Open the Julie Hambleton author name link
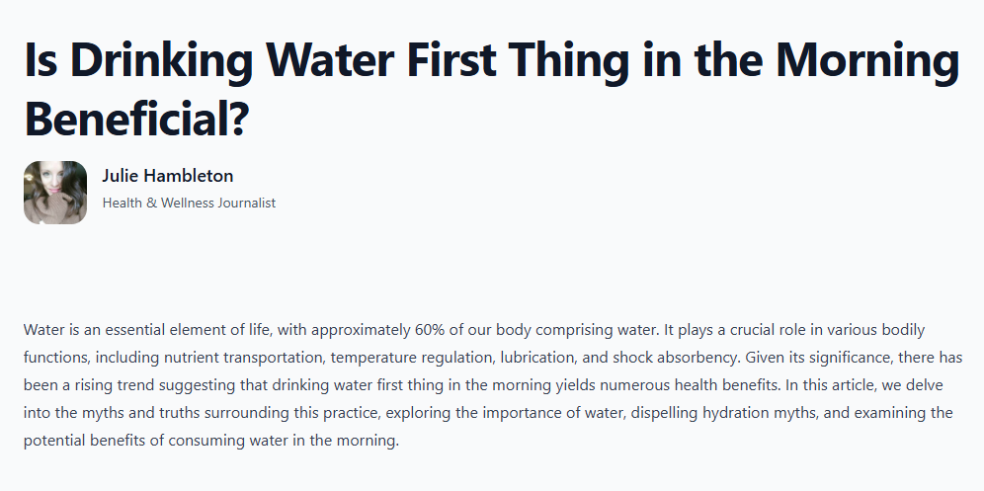 [x=167, y=176]
